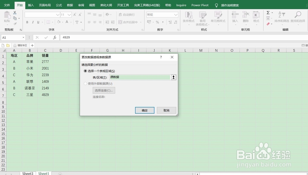Image resolution: width=308 pixels, height=175 pixels.
Task: Open the Underline dropdown arrow
Action: pos(42,22)
